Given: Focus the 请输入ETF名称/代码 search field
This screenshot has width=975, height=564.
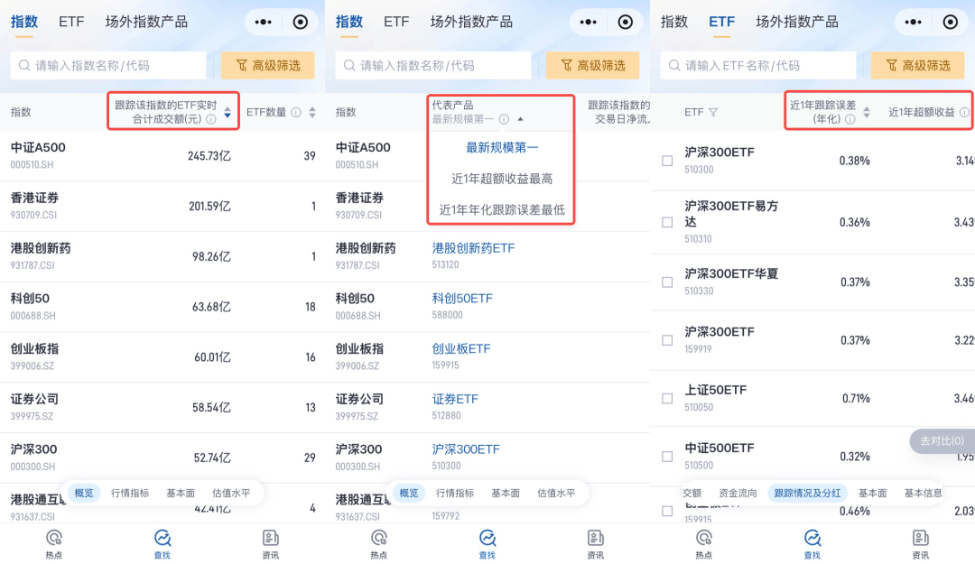Looking at the screenshot, I should click(758, 65).
